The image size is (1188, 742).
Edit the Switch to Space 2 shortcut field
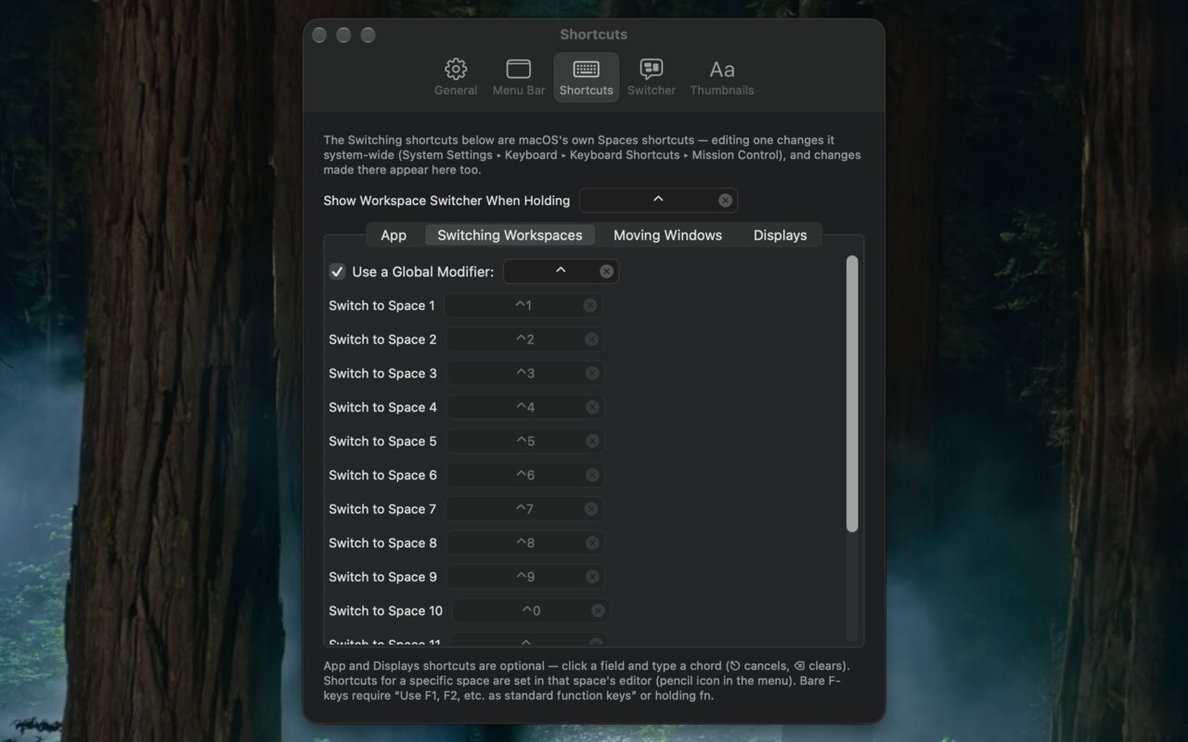[x=525, y=339]
